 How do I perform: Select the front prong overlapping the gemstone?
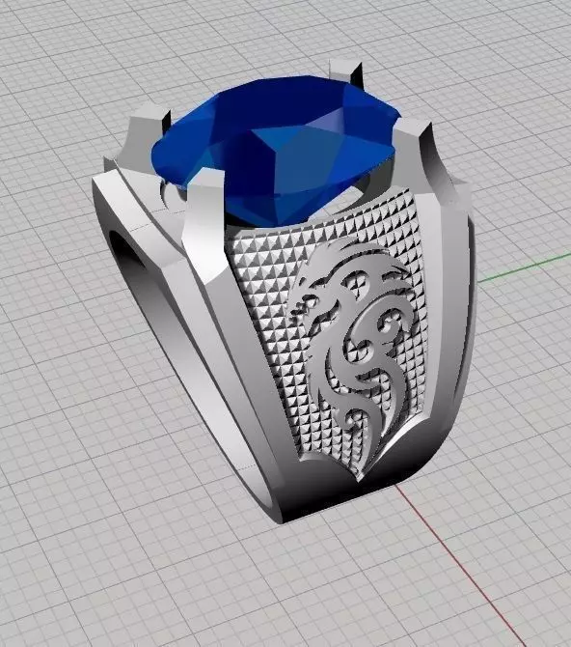pos(204,225)
